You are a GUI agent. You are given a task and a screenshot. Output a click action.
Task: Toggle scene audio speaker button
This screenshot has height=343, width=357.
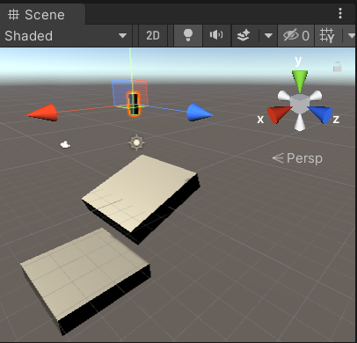click(216, 36)
